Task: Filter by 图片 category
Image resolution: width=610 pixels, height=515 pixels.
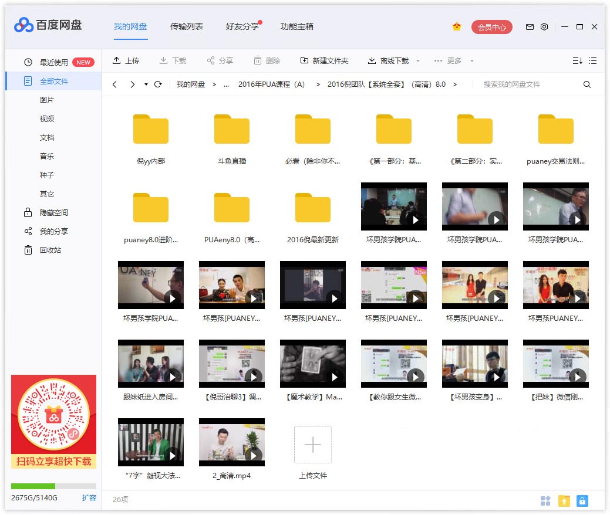Action: (x=47, y=100)
